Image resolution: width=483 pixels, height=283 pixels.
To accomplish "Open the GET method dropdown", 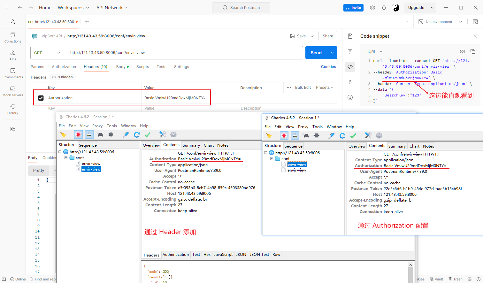I will [47, 53].
